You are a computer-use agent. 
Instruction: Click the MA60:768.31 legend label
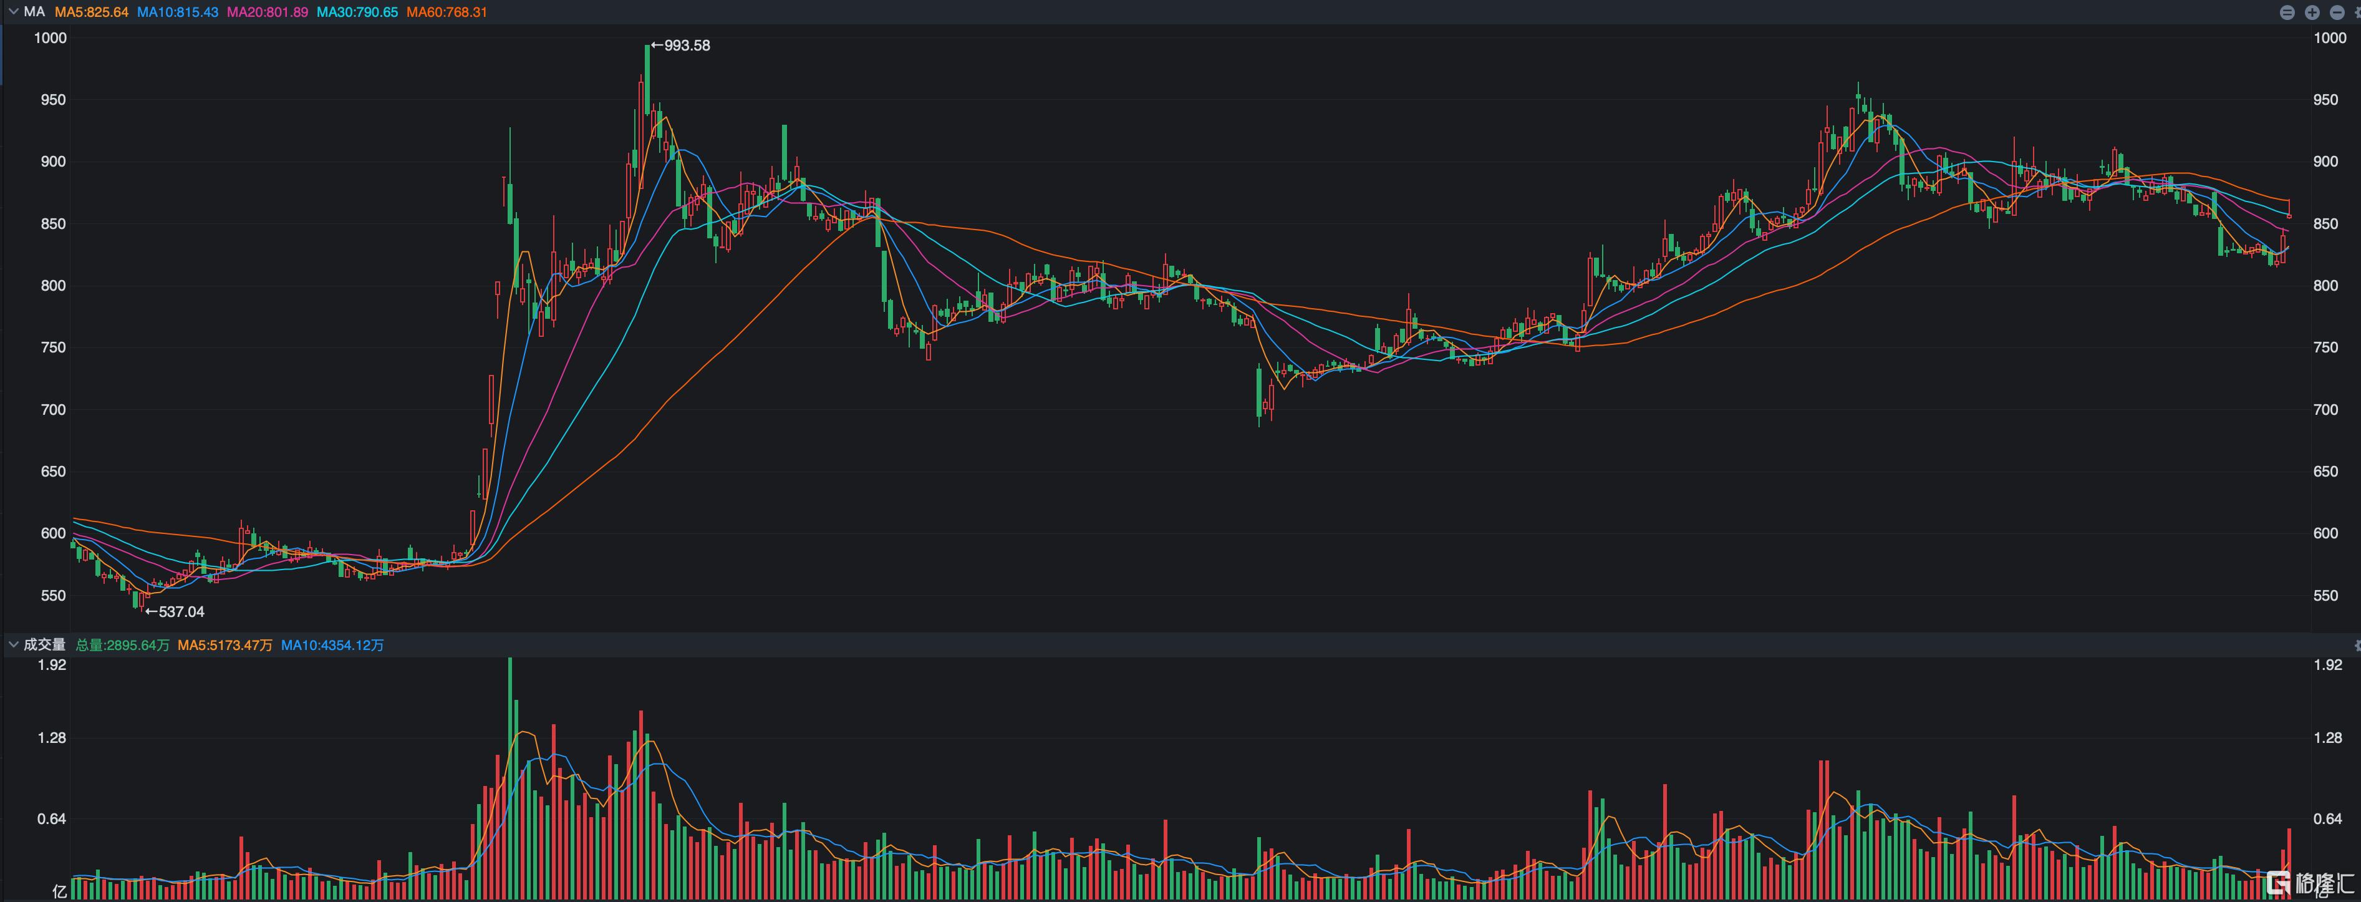click(x=447, y=12)
